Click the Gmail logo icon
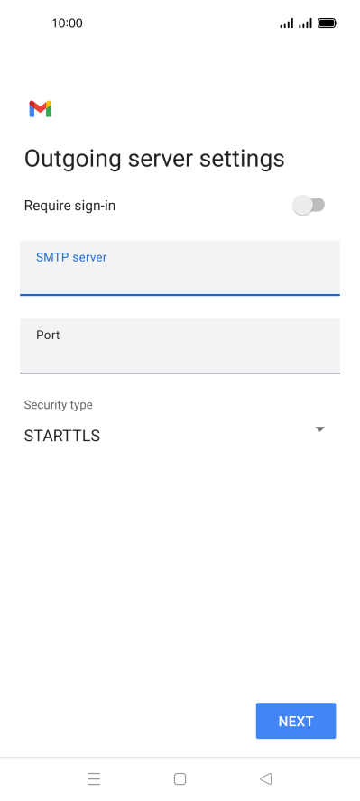This screenshot has height=801, width=360. pos(41,109)
